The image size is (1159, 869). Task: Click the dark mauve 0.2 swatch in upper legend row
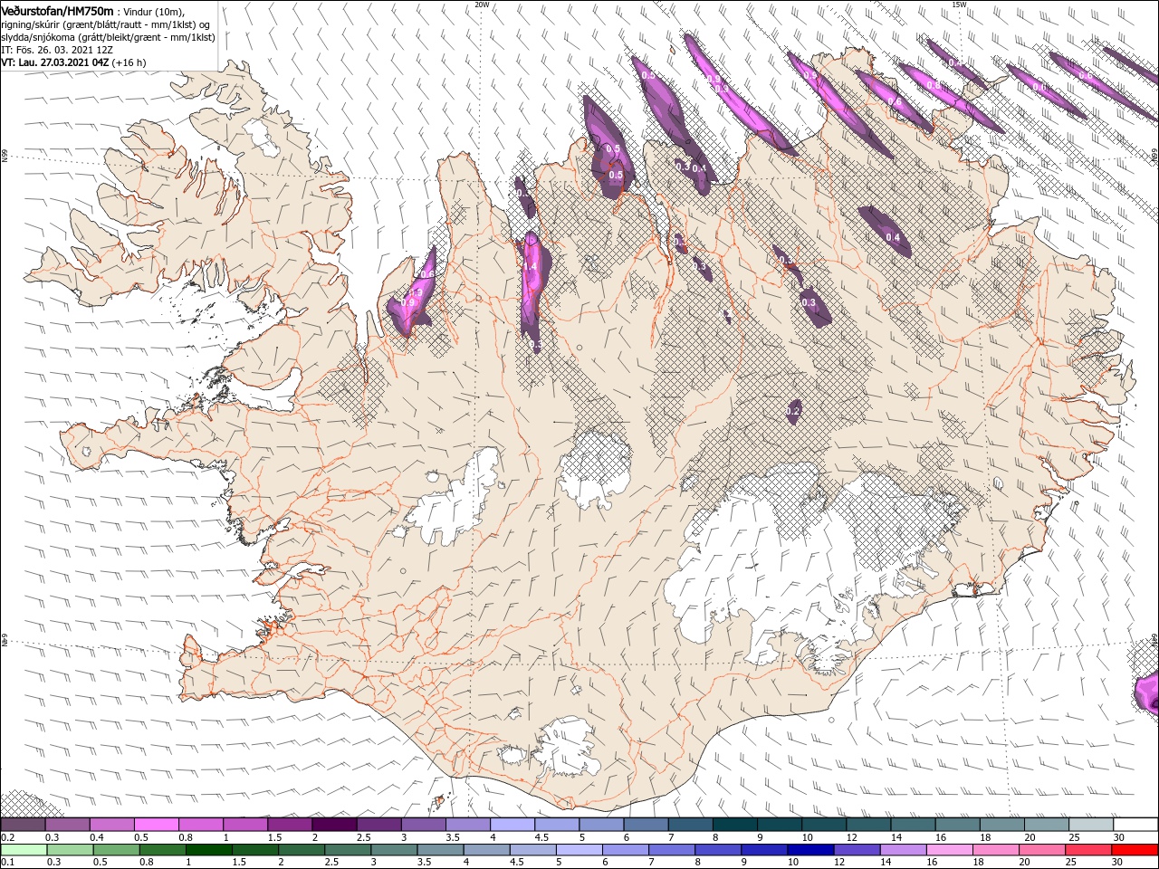click(24, 825)
